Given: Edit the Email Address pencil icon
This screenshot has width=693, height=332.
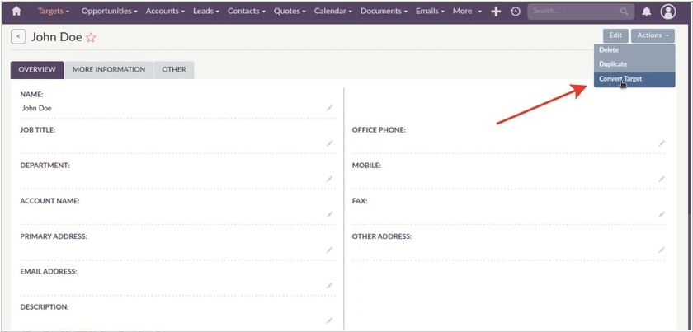Looking at the screenshot, I should tap(329, 285).
